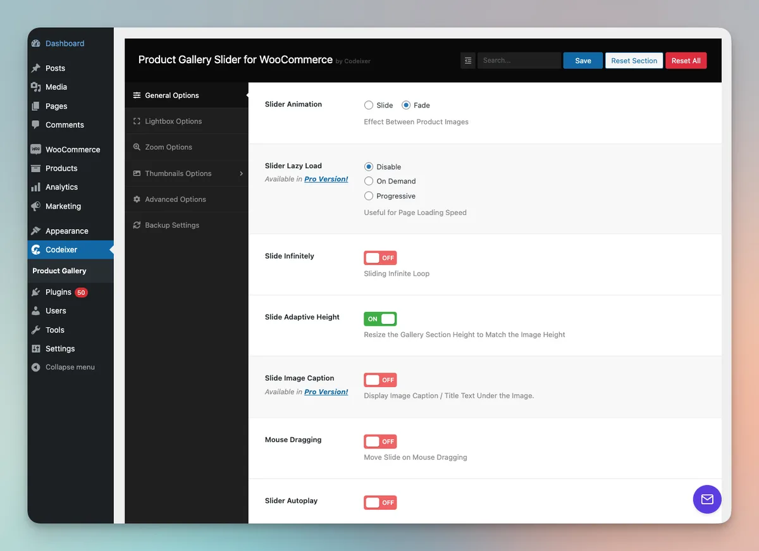The height and width of the screenshot is (551, 759).
Task: Click the Collapse menu label
Action: pyautogui.click(x=70, y=367)
